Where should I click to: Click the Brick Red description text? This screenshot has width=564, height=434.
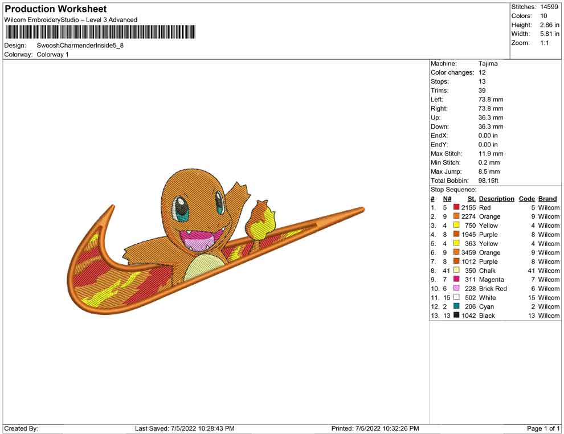[x=493, y=288]
